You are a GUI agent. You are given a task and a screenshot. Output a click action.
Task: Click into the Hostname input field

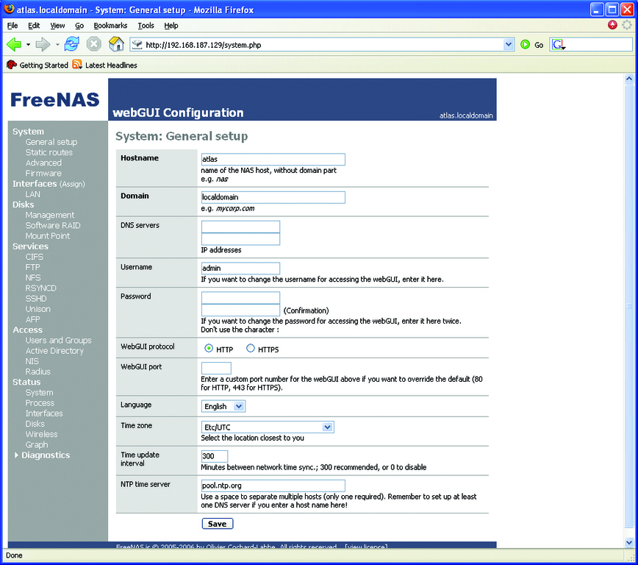273,159
